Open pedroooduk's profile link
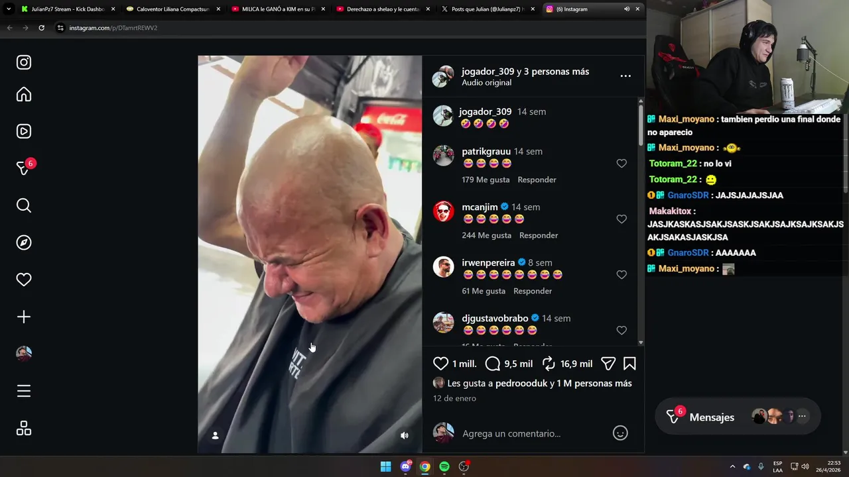The width and height of the screenshot is (849, 477). click(521, 384)
